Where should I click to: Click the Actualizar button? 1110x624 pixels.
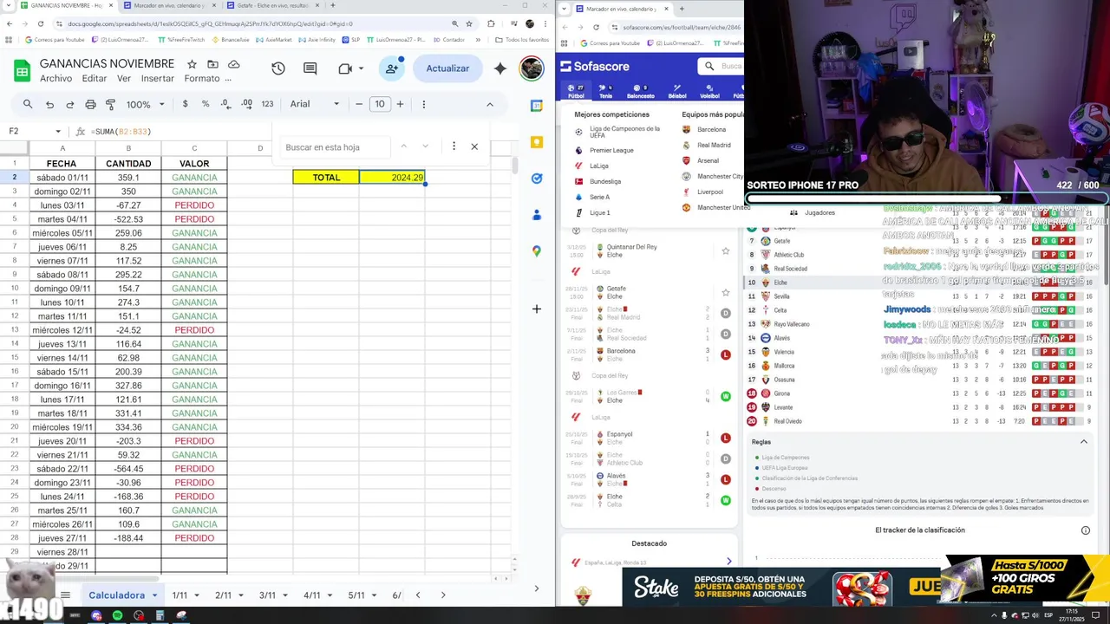[x=447, y=68]
